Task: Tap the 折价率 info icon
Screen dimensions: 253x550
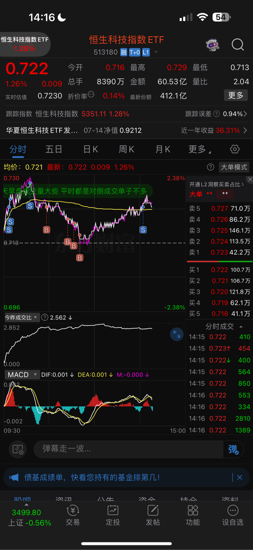Action: (91, 95)
